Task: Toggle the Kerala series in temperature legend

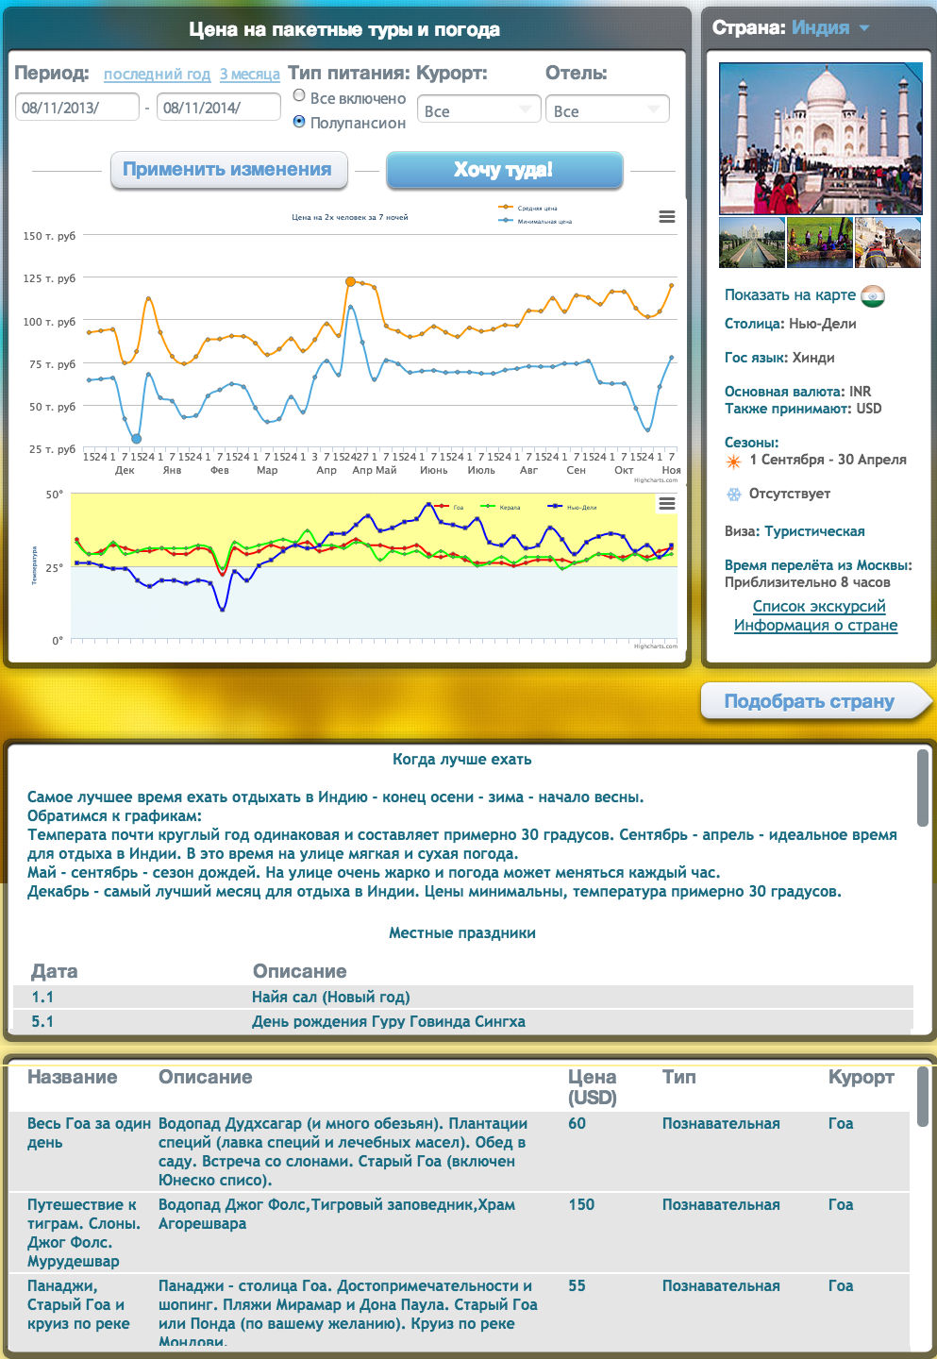Action: click(500, 507)
